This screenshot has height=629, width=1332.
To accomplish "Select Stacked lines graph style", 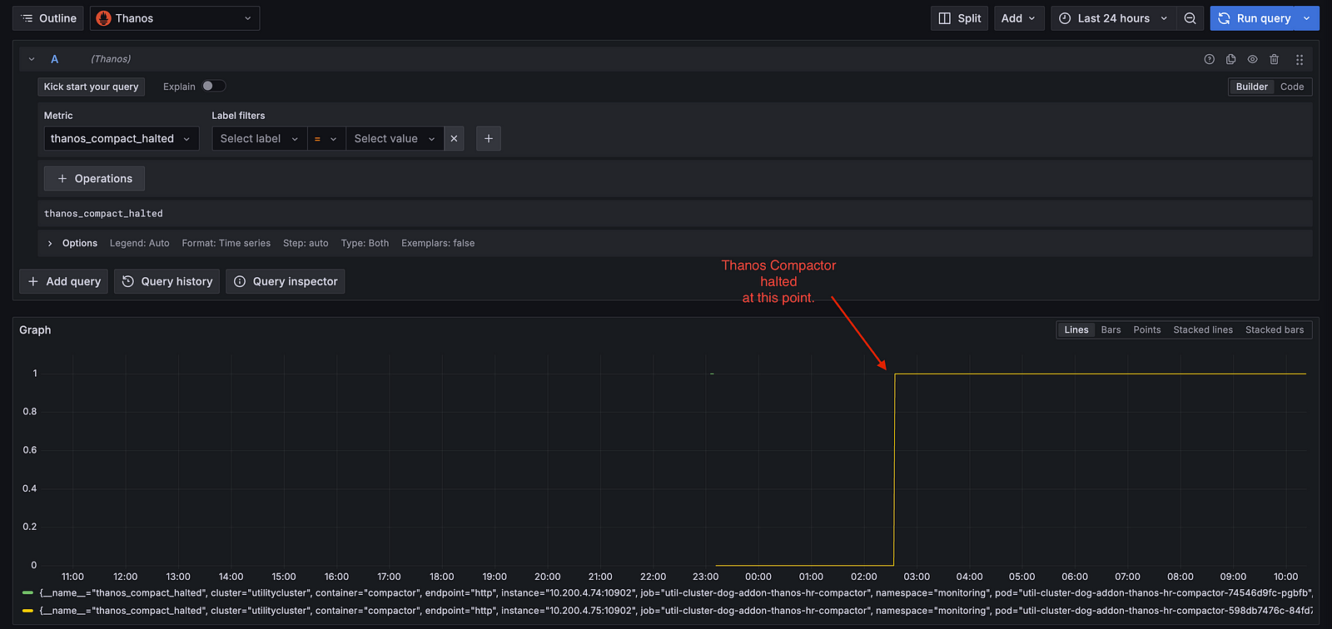I will (x=1202, y=330).
